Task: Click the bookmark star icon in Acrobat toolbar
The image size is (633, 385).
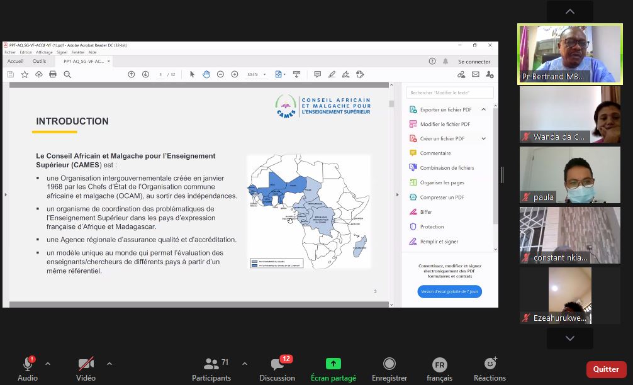Action: [x=25, y=74]
